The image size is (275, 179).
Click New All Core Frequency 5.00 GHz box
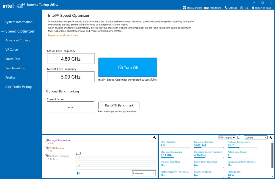pyautogui.click(x=71, y=76)
